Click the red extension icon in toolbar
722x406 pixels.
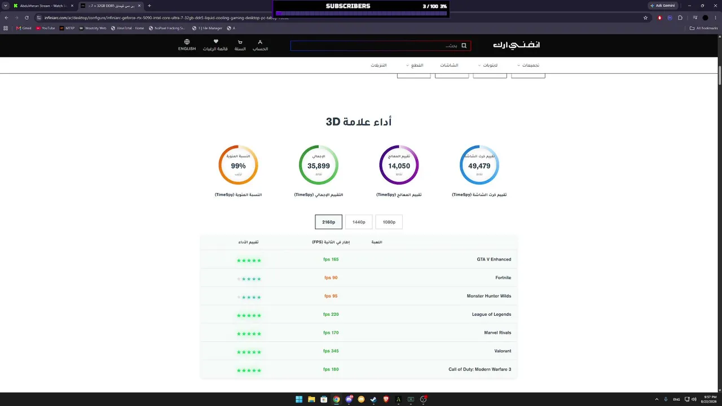(x=660, y=17)
